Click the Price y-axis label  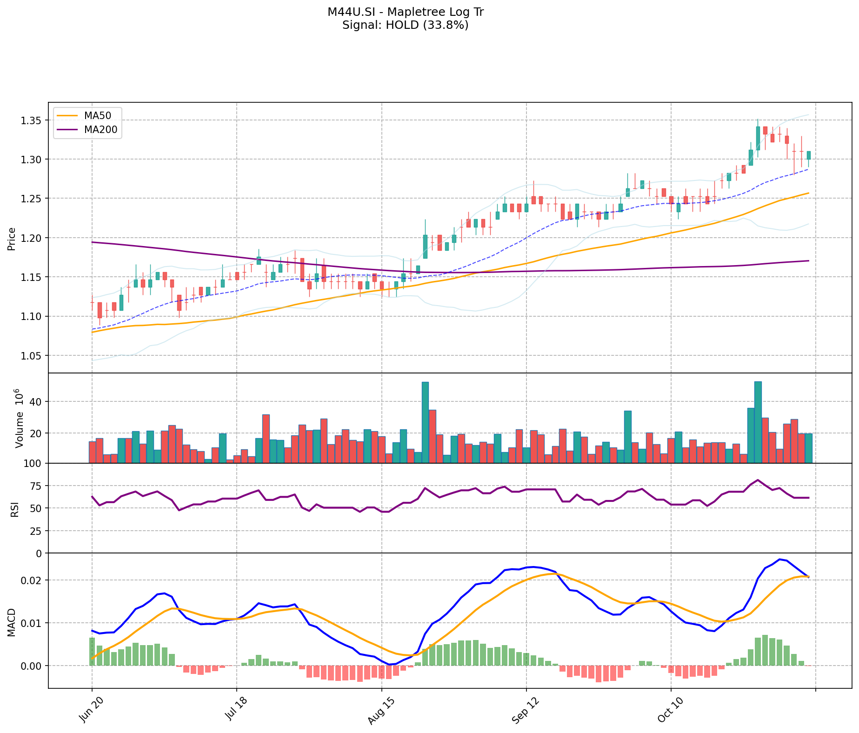tap(12, 239)
